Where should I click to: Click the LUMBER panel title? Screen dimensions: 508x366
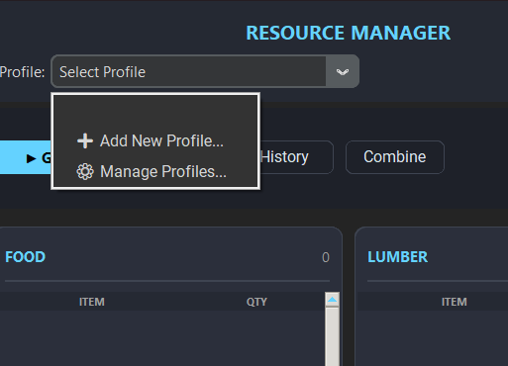pos(397,257)
